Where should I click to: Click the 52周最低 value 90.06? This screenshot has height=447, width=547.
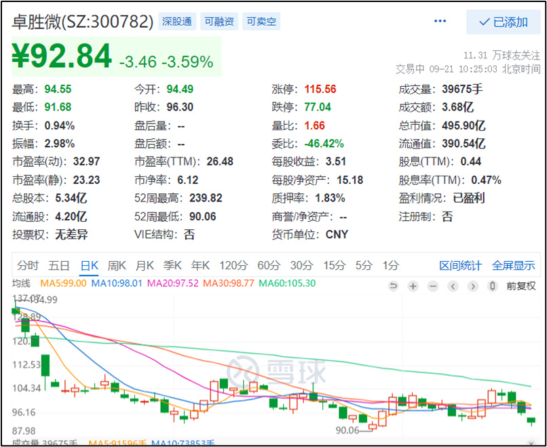pos(203,216)
